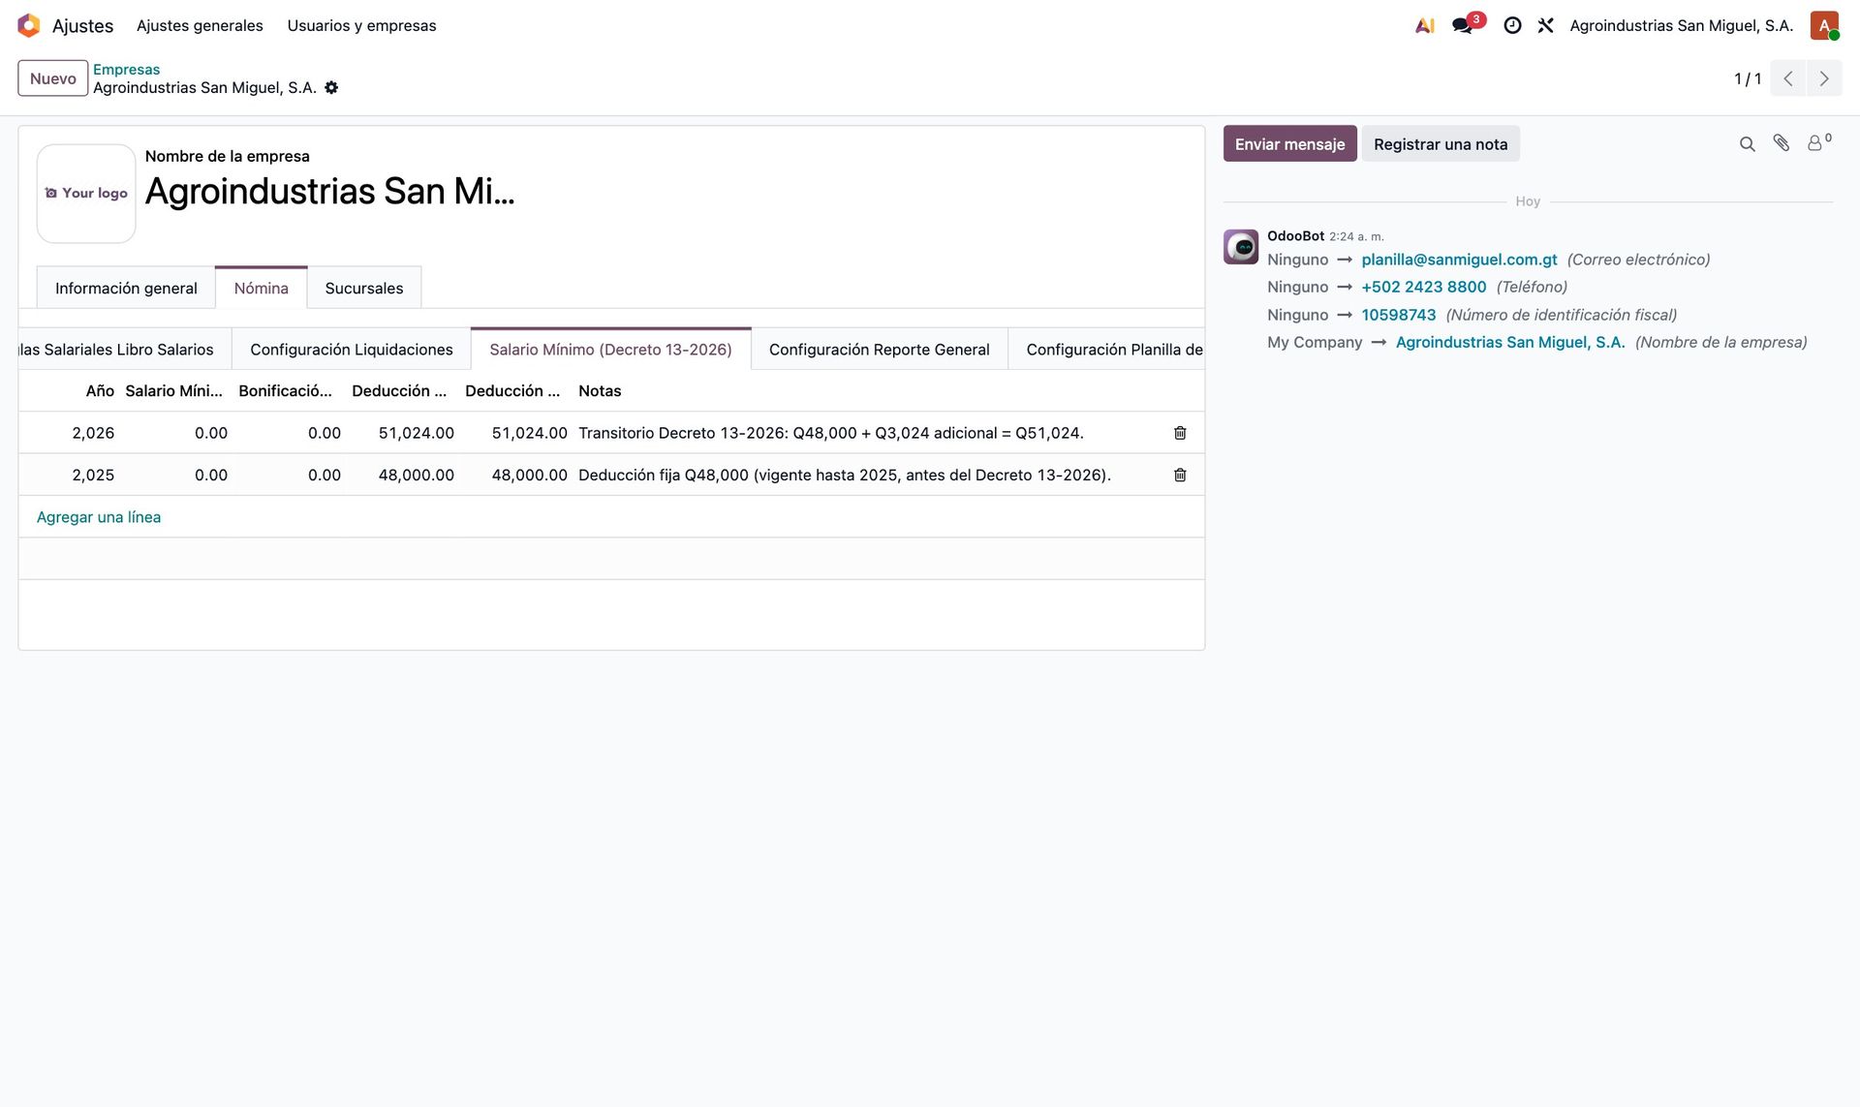The image size is (1860, 1107).
Task: Click the Ajustes app title
Action: tap(82, 26)
